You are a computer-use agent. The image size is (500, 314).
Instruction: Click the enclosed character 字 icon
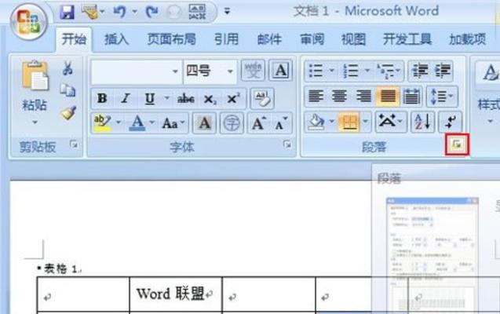point(232,122)
